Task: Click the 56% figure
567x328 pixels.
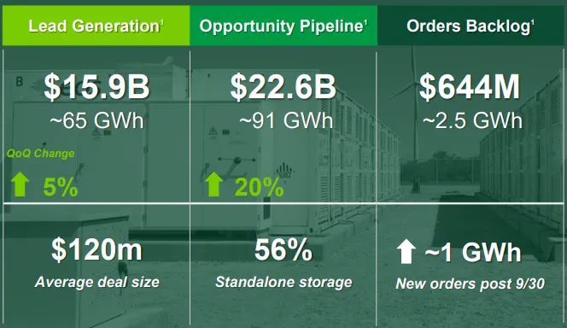Action: coord(283,250)
